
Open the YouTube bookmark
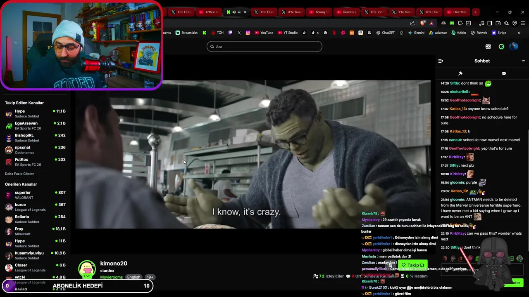[x=264, y=33]
